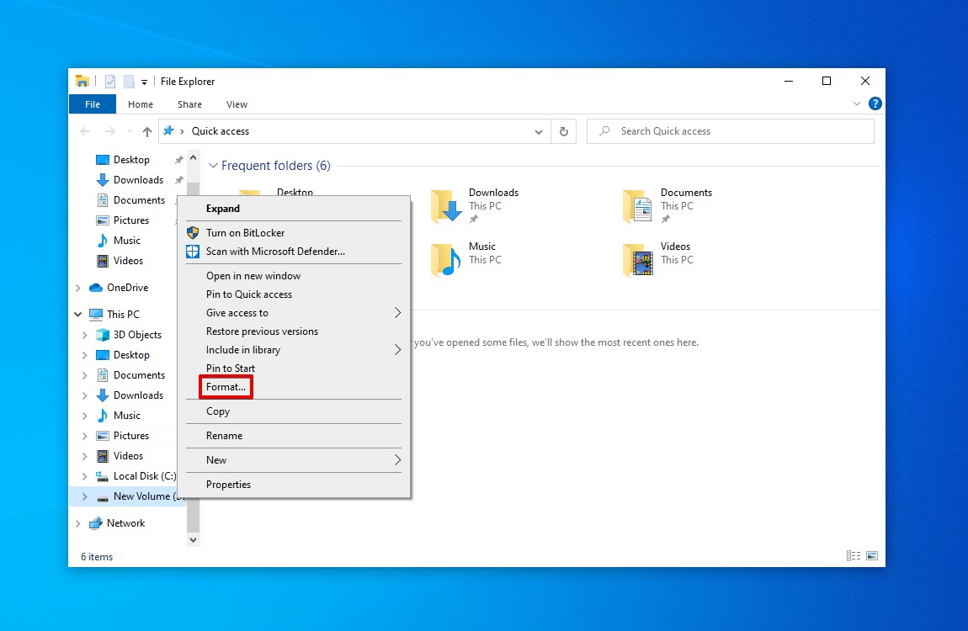
Task: Click the navigation pane scroll up arrow
Action: [194, 158]
